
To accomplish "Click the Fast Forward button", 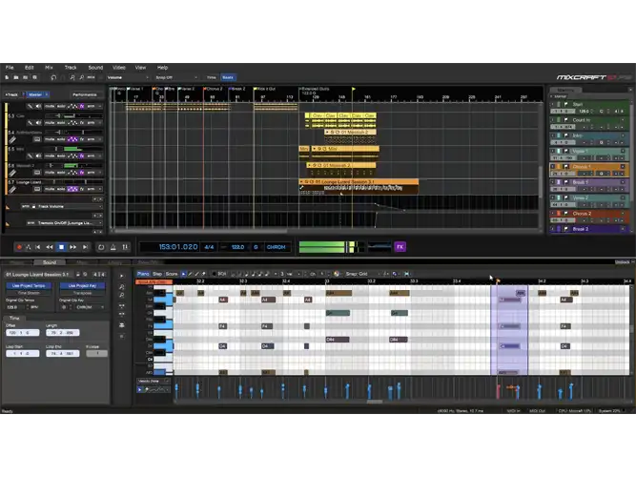I will tap(73, 247).
